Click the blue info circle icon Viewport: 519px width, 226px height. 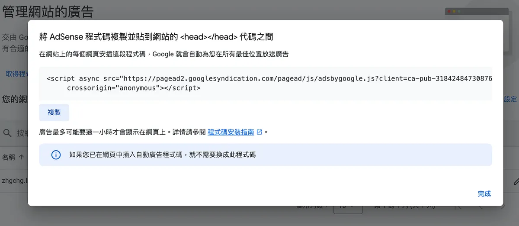click(x=56, y=155)
